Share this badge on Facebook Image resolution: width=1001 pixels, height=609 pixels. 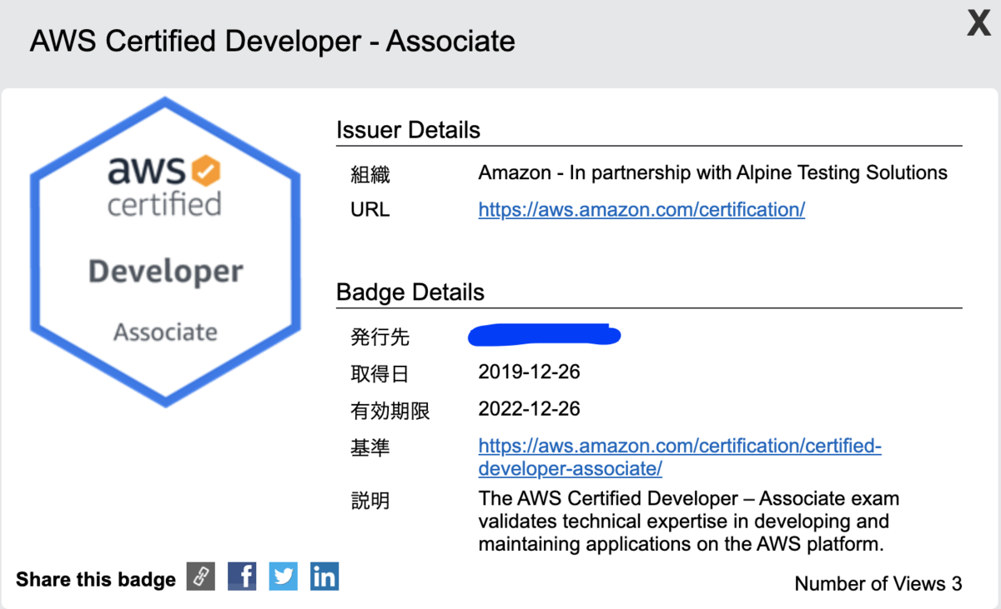242,577
